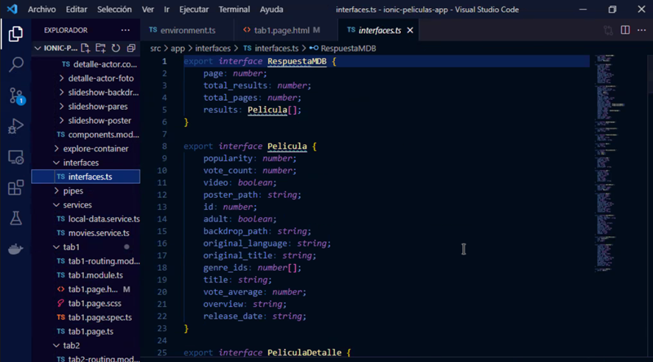Open Ejecutar menu
This screenshot has height=362, width=653.
(x=194, y=9)
